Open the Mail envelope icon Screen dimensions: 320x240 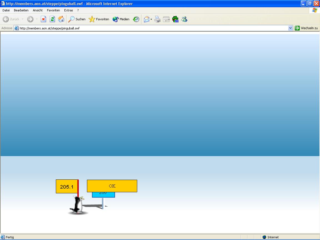(x=146, y=19)
